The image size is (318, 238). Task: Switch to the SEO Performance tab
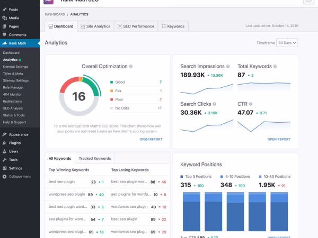coord(136,26)
